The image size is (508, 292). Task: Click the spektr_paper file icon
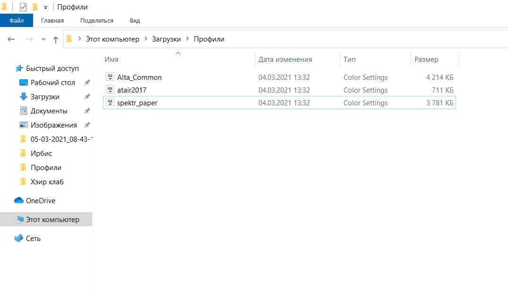click(110, 103)
